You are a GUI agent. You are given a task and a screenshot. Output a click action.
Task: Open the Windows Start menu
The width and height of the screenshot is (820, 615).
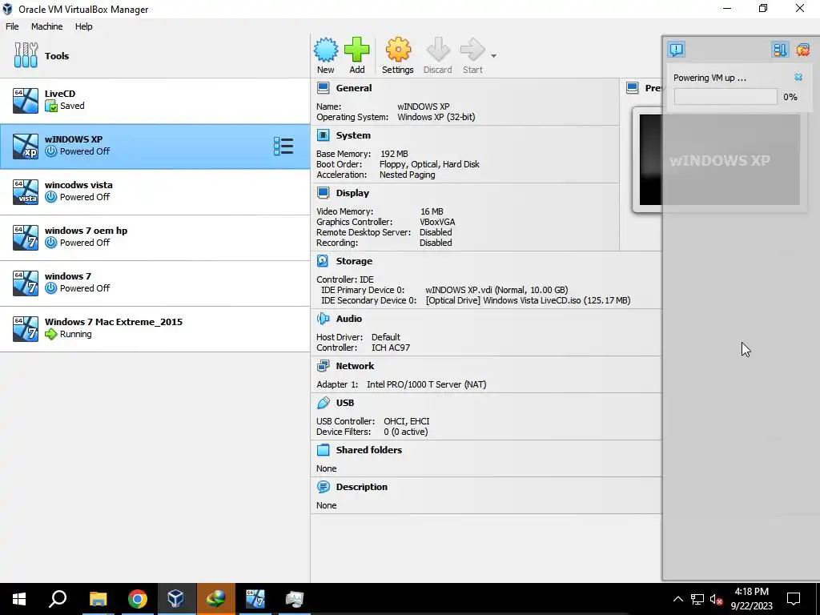click(x=19, y=599)
